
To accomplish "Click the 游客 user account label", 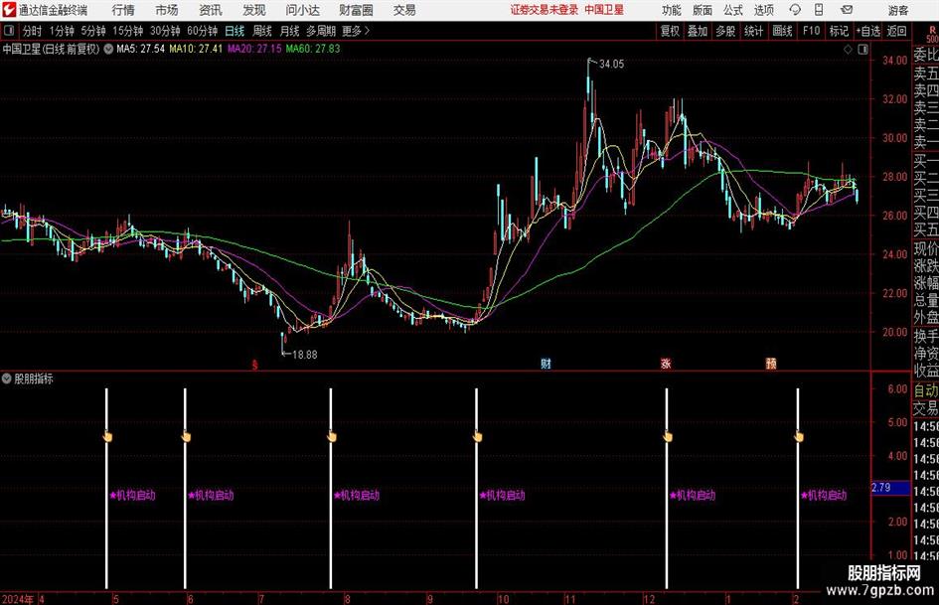I will [897, 10].
